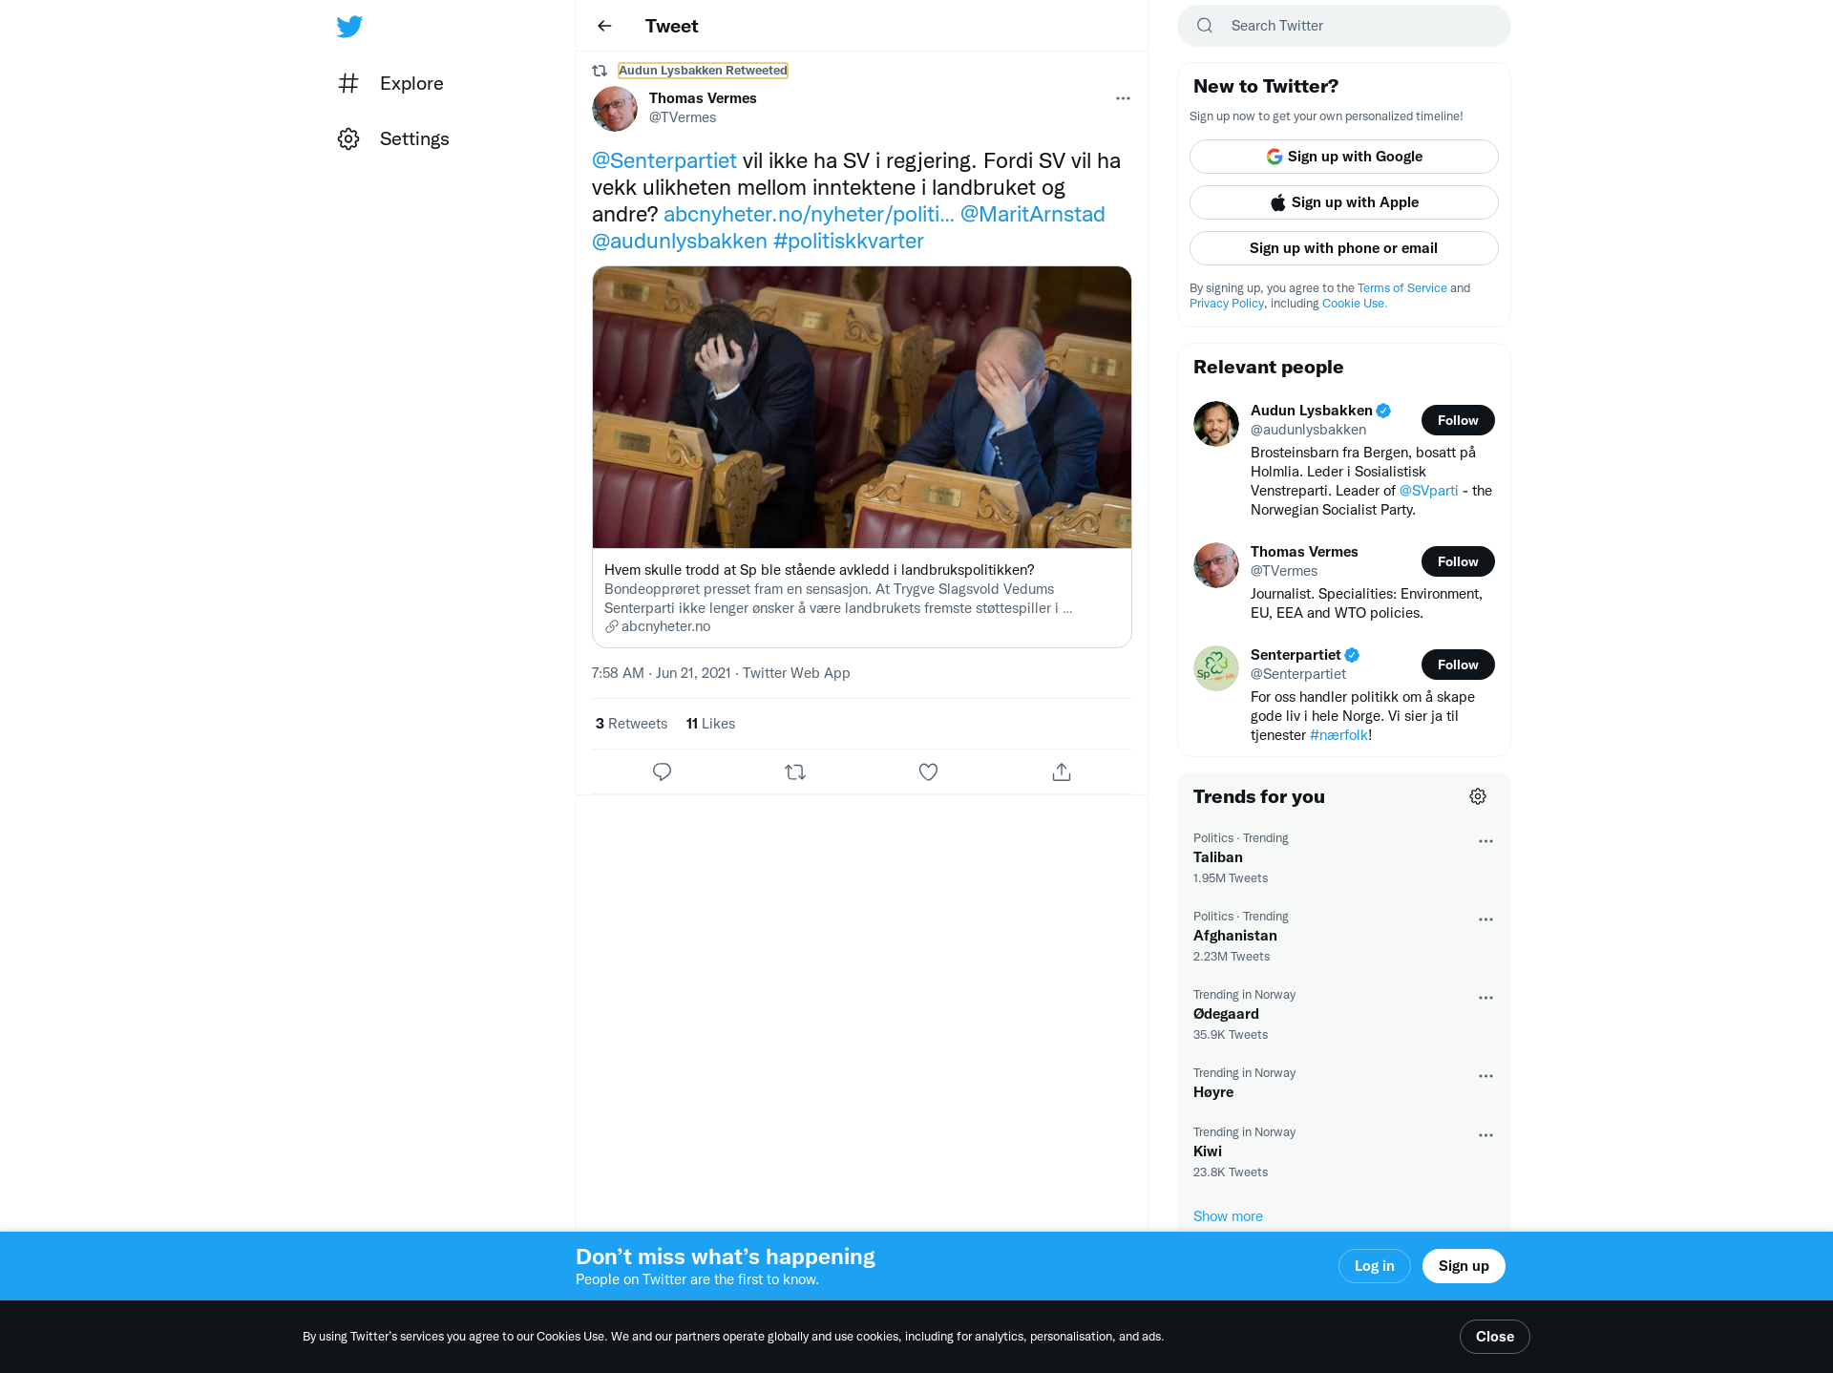Open the abcnyheter article preview image

point(862,407)
